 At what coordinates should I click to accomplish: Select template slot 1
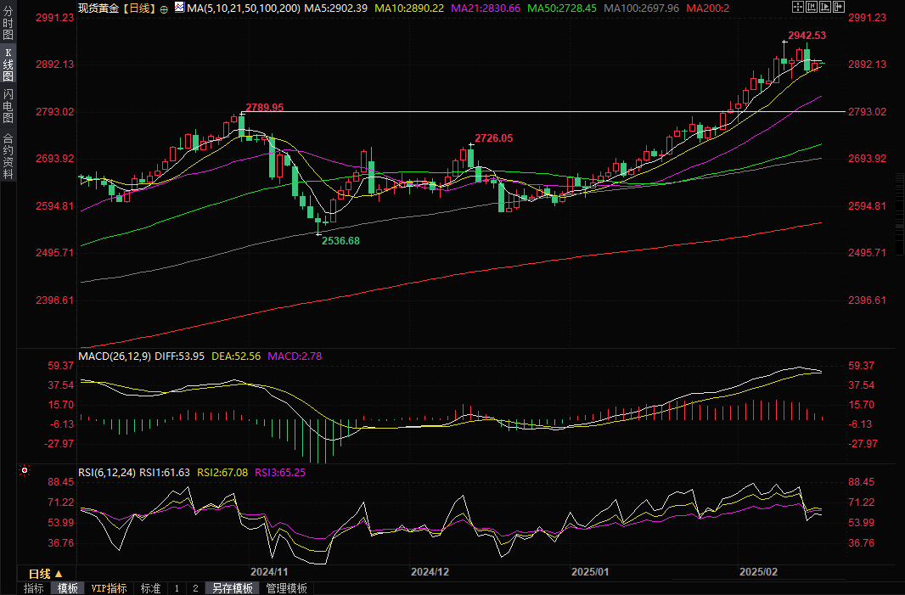tap(177, 588)
